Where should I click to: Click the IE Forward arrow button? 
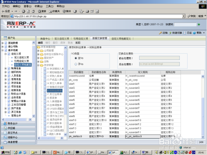click(x=16, y=11)
